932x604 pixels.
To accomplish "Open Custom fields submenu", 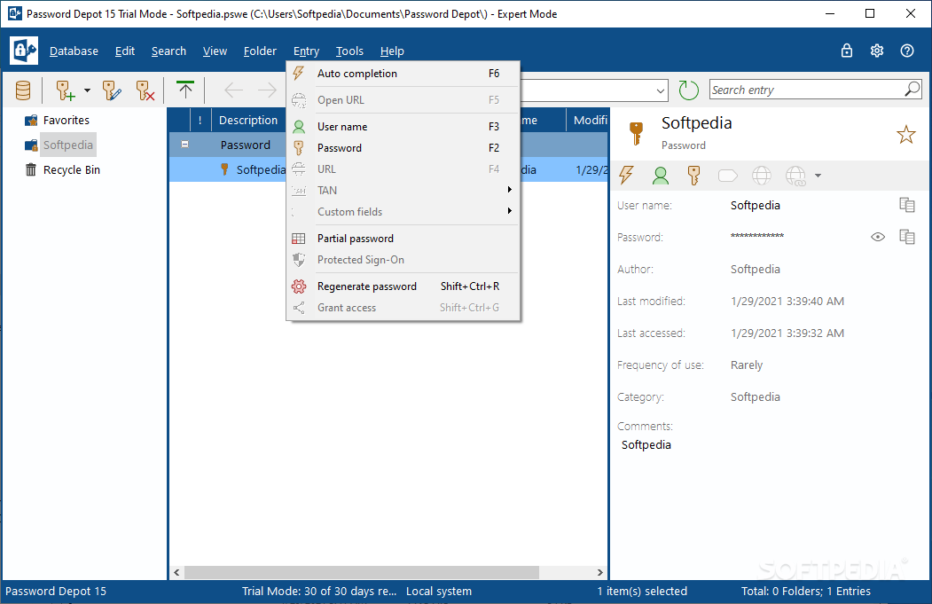I will pyautogui.click(x=403, y=212).
